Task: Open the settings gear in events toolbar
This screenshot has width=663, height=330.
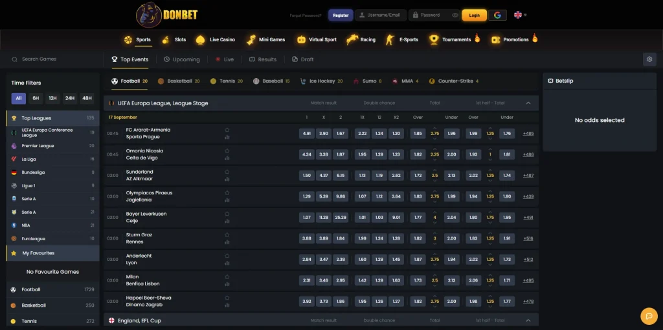Action: point(649,59)
